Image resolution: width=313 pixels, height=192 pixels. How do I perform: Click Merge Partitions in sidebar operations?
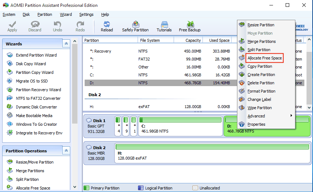coord(30,171)
